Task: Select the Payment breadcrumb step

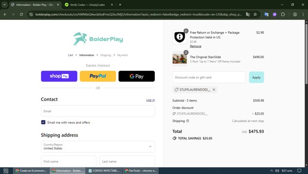Action: click(122, 55)
